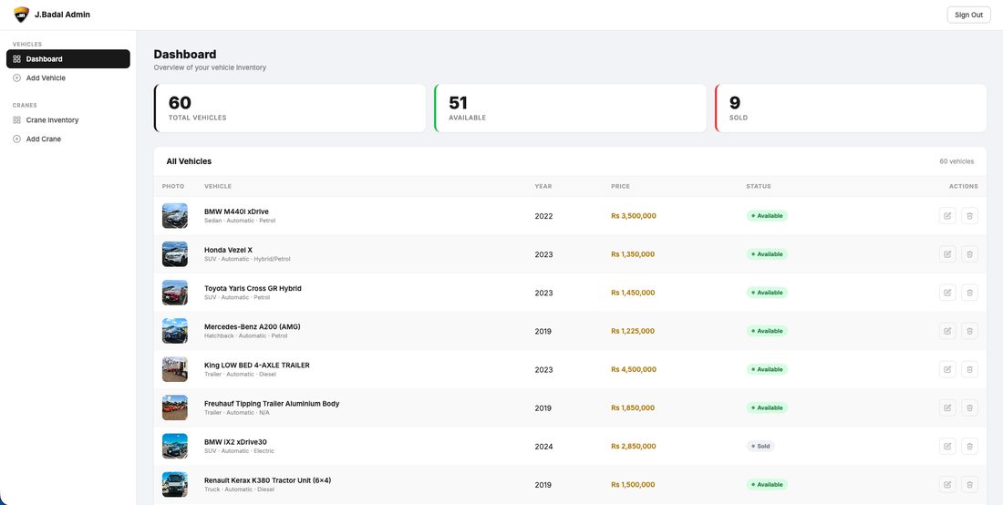This screenshot has height=505, width=1003.
Task: Click the Available badge for BMW M440i
Action: coord(767,216)
